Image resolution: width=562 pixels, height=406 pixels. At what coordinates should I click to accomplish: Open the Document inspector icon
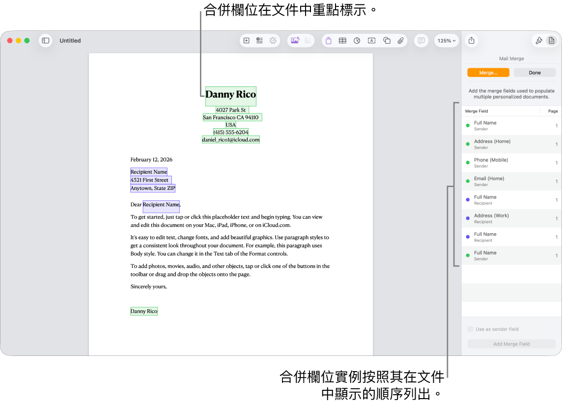click(552, 40)
